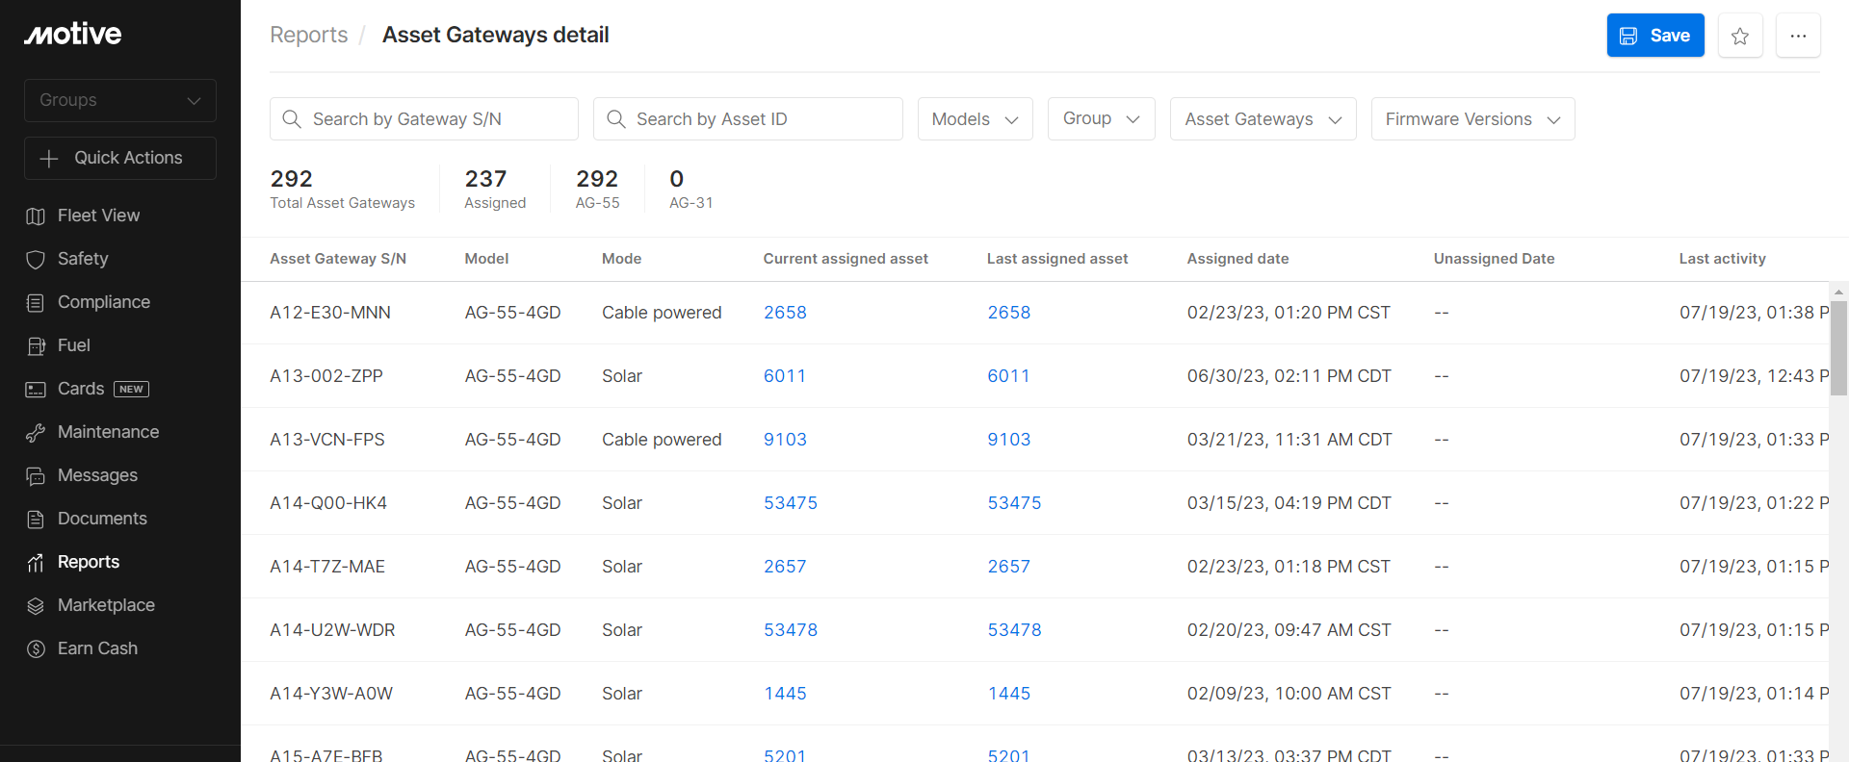Open the Marketplace page

[106, 605]
